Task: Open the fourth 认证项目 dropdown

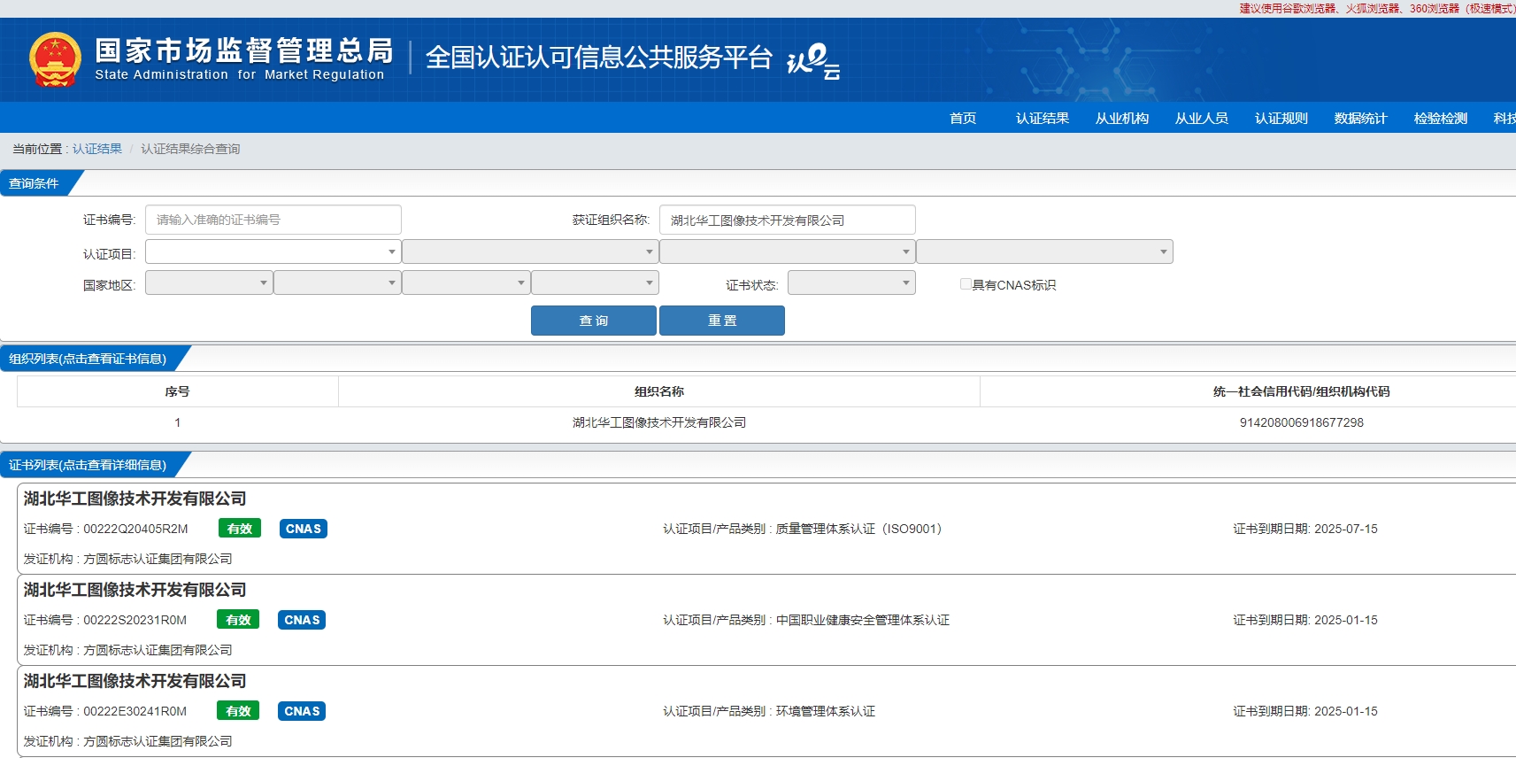Action: 1044,251
